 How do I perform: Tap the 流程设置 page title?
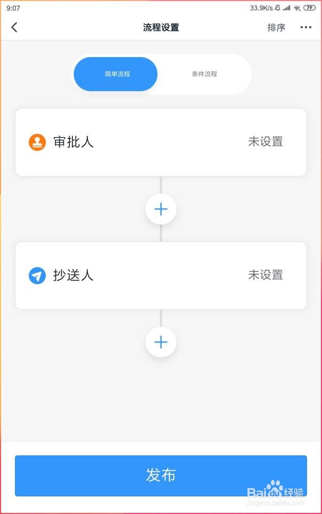pos(161,28)
